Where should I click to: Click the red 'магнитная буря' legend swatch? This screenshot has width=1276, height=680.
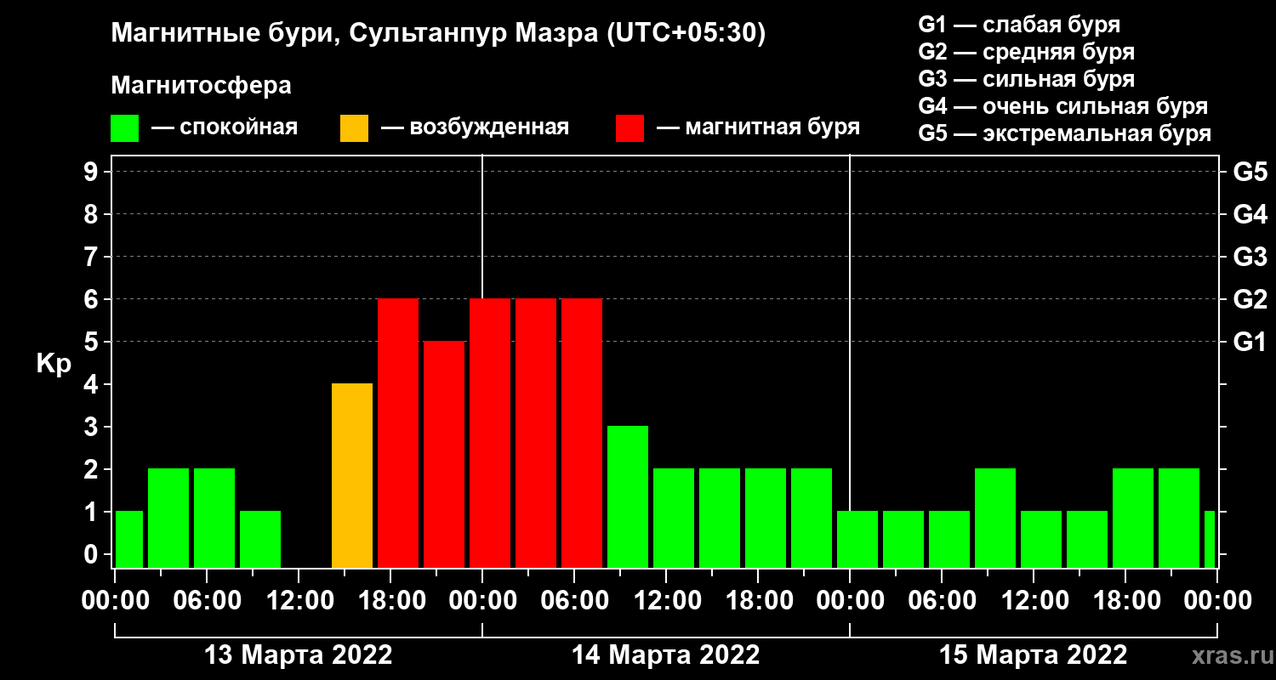pyautogui.click(x=629, y=128)
